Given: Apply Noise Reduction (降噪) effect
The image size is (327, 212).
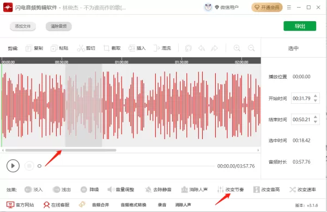Looking at the screenshot, I should click(x=90, y=190).
